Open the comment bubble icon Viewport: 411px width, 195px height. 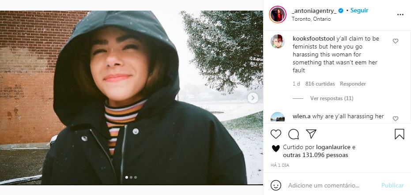[294, 134]
